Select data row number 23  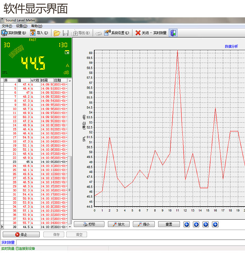click(x=35, y=162)
